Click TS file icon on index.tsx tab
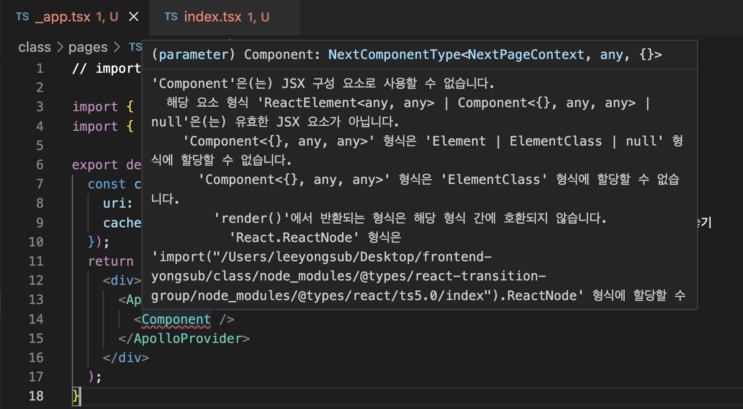 [x=171, y=17]
